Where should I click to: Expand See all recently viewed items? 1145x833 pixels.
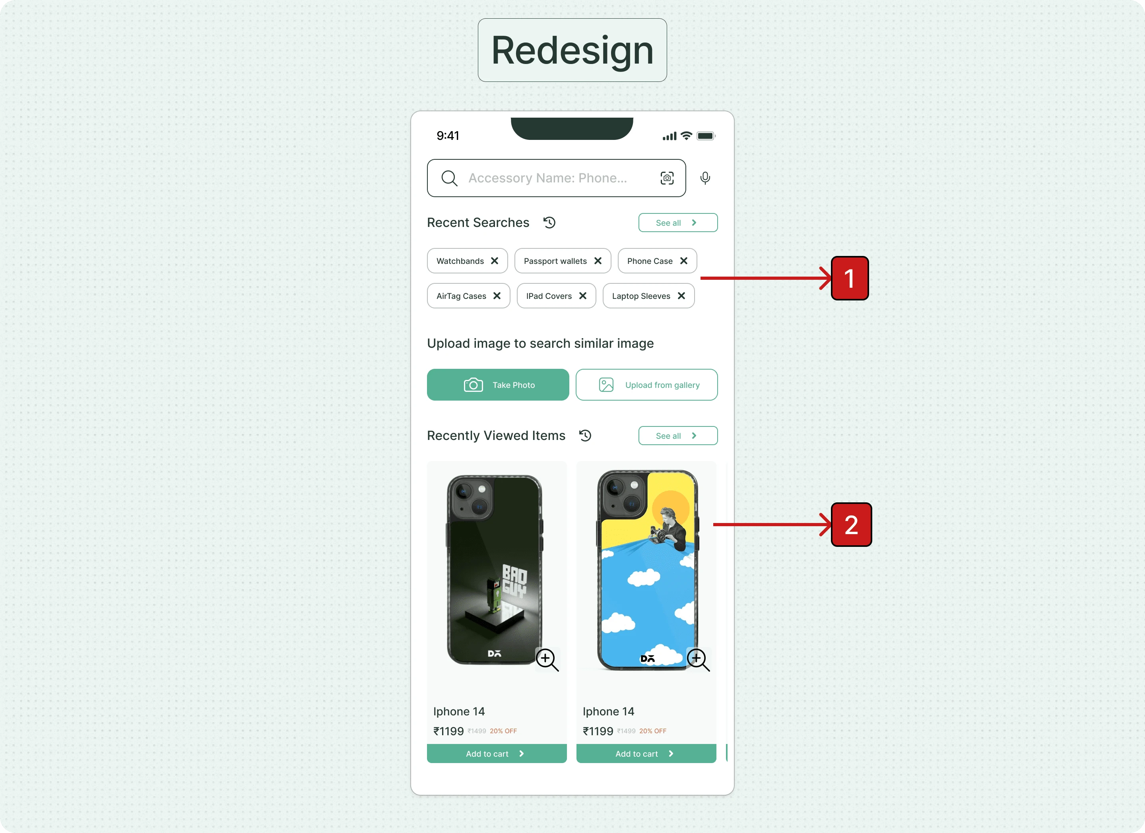[x=678, y=436]
